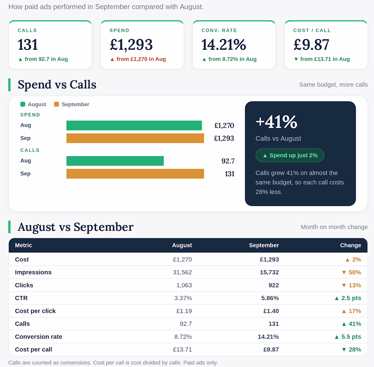Select the orange Sep bar under Calls chart
This screenshot has width=374, height=367.
pyautogui.click(x=135, y=174)
